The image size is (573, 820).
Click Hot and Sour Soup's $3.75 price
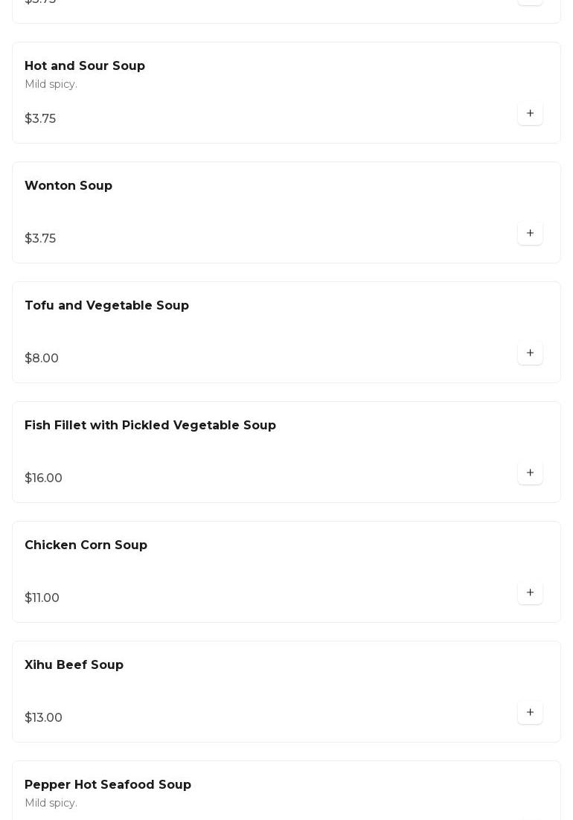[x=40, y=119]
